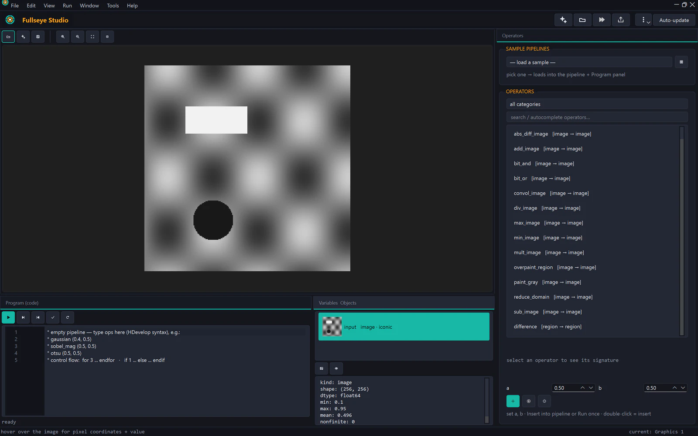Select min_image operator
Image resolution: width=698 pixels, height=436 pixels.
click(593, 238)
